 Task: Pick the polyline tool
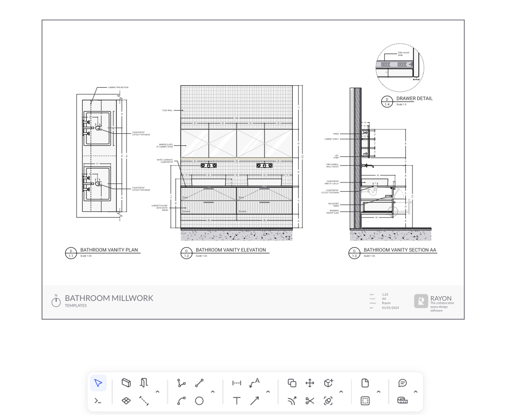[x=181, y=383]
